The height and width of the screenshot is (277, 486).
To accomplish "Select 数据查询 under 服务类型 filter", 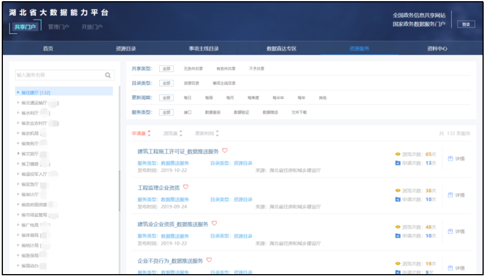I will click(213, 112).
